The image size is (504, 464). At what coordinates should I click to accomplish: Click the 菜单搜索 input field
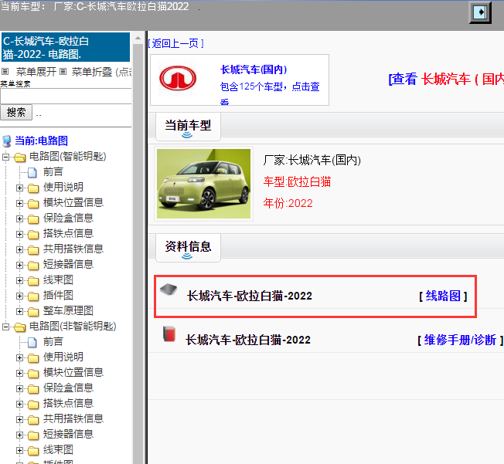66,96
